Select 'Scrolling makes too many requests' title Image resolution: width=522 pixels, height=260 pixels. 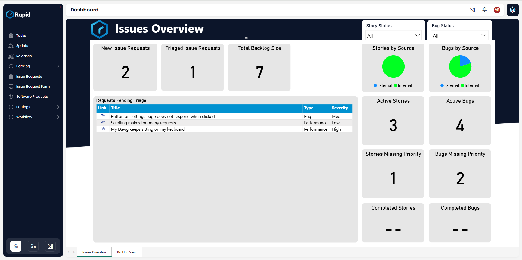click(143, 123)
